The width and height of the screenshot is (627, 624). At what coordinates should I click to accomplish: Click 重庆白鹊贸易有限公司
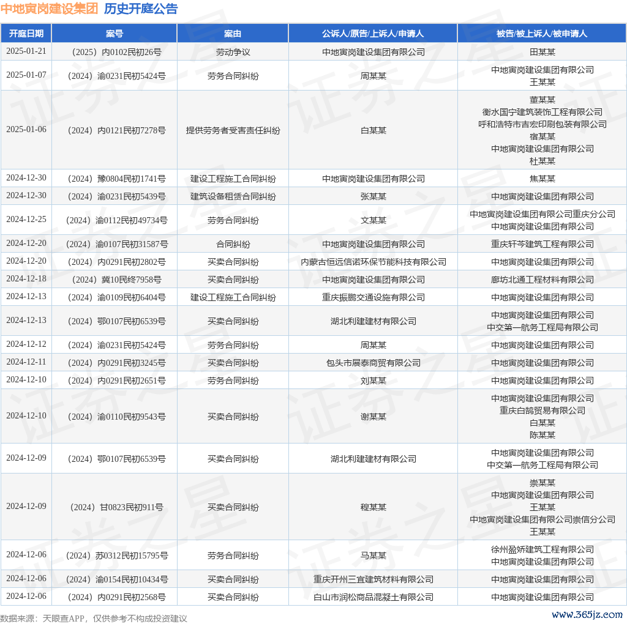543,410
